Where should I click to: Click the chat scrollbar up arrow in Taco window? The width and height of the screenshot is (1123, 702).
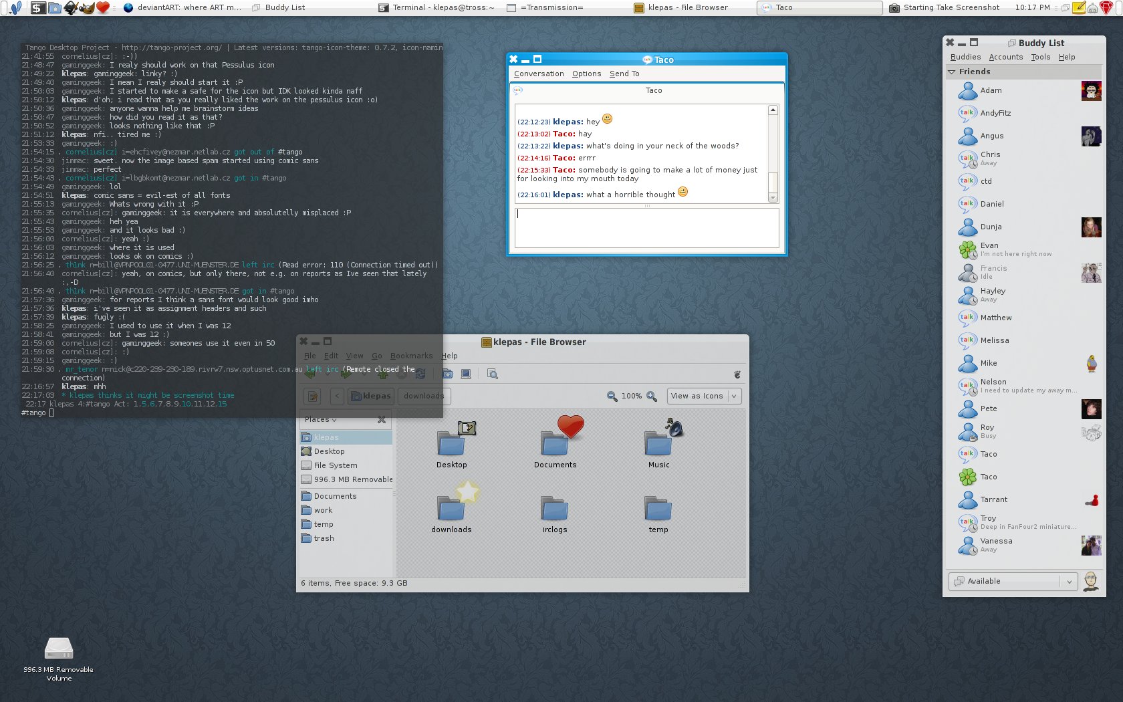click(x=773, y=110)
